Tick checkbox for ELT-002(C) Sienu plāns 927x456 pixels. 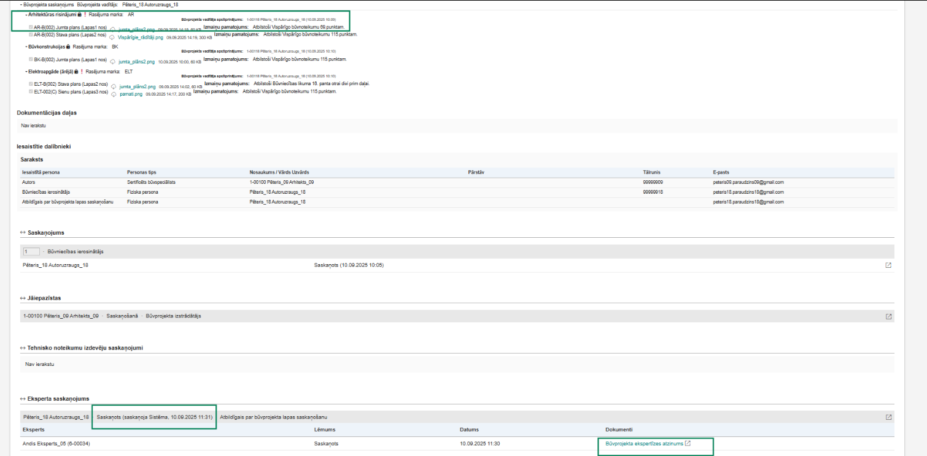[x=31, y=91]
